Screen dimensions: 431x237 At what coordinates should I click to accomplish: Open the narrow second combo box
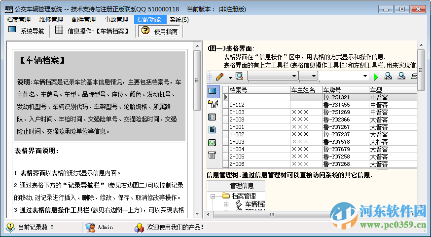point(308,76)
